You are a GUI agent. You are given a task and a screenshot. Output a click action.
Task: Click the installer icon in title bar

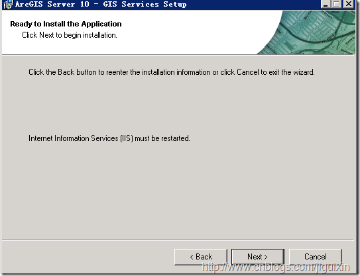coord(8,5)
